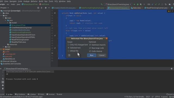This screenshot has width=174, height=98.
Task: Click the Git push arrow icon
Action: click(159, 4)
